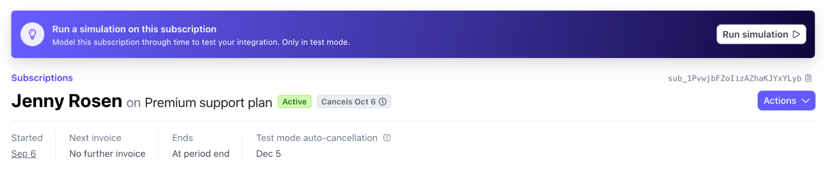840x180 pixels.
Task: Click the play triangle icon on Run simulation
Action: pos(796,34)
